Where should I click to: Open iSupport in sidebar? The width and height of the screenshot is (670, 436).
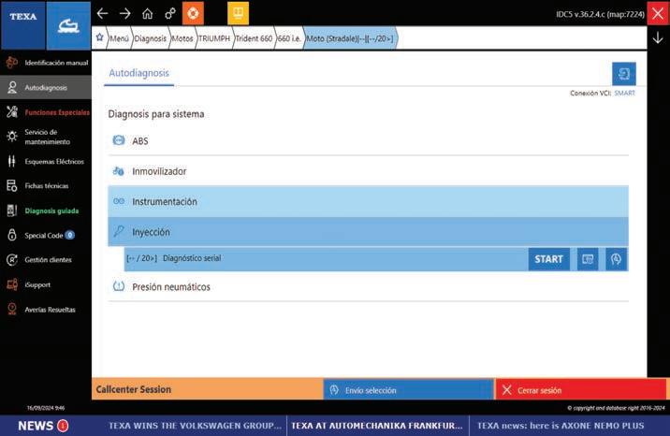(x=46, y=284)
